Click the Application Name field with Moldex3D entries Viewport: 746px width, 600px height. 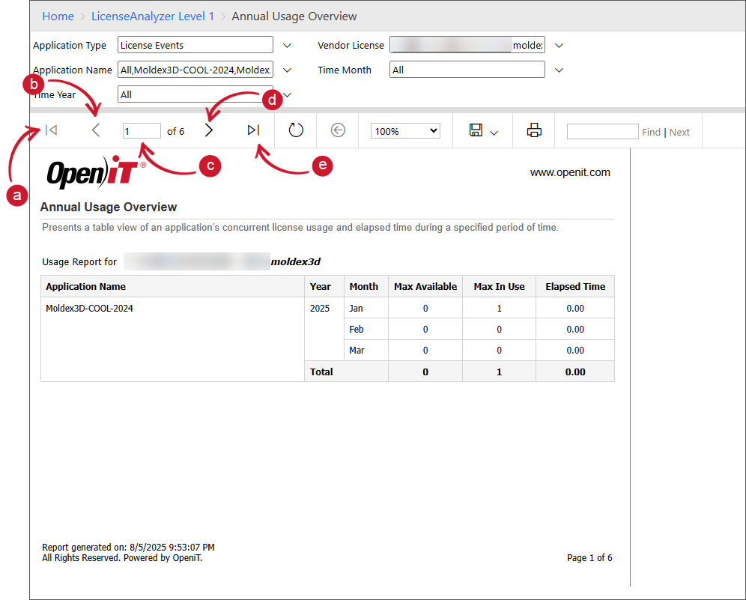click(x=195, y=70)
